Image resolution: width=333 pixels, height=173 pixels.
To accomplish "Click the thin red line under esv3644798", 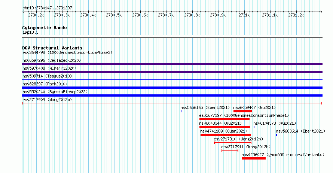I will [172, 56].
